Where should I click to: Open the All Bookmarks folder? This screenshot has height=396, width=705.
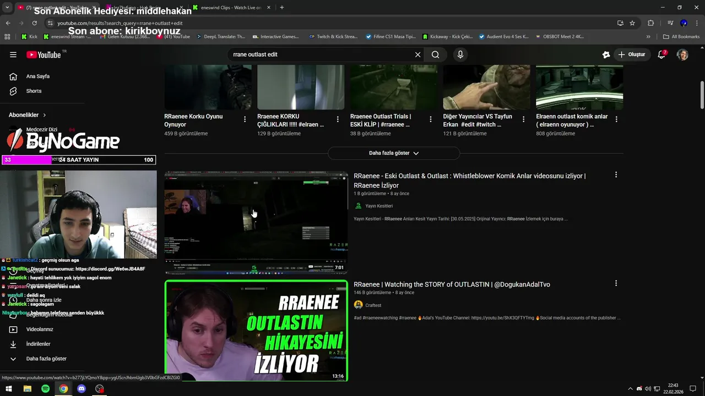(681, 37)
